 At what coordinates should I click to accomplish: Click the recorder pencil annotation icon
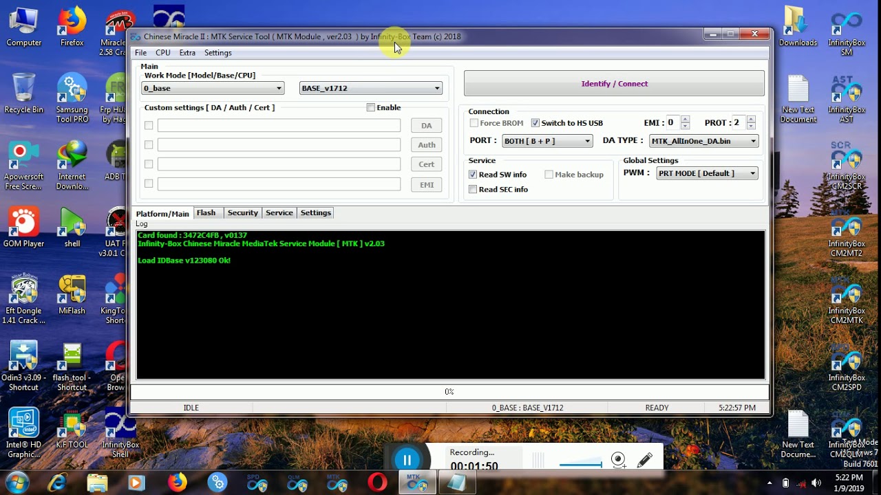(645, 460)
